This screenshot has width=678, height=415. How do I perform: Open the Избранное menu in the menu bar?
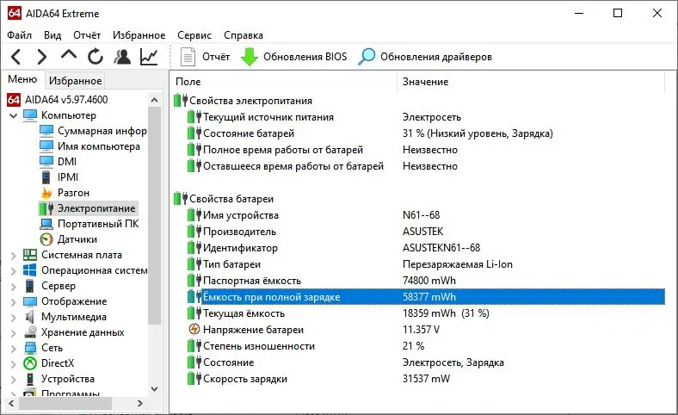click(139, 35)
